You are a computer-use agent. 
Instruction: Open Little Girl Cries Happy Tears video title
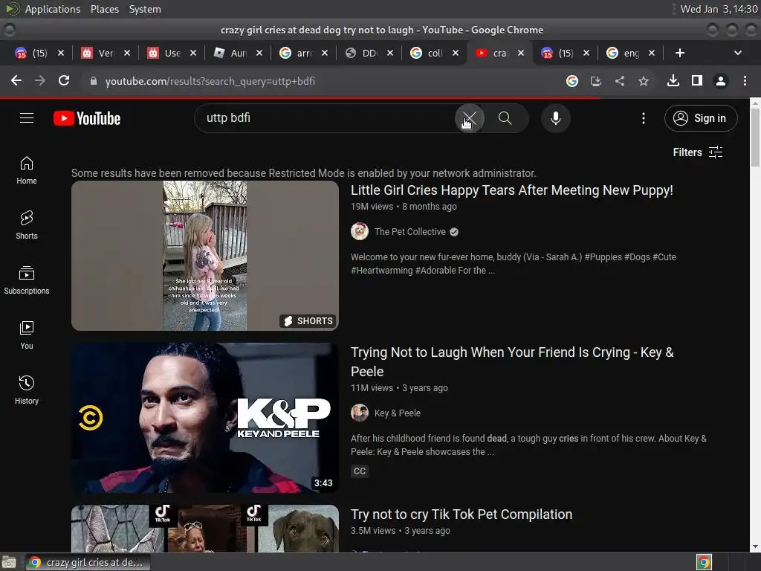coord(511,190)
